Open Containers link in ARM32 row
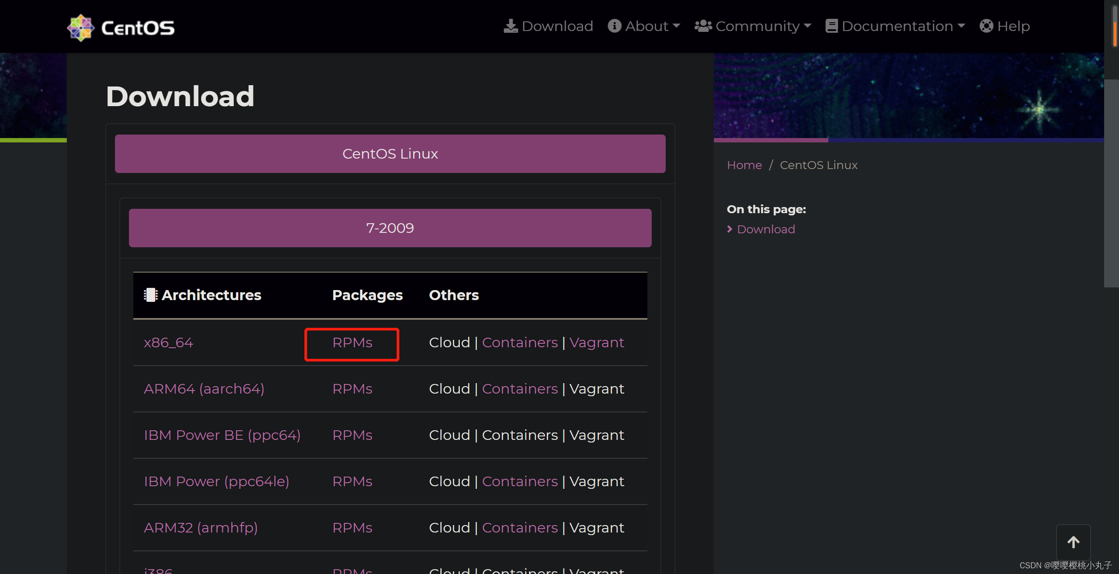The height and width of the screenshot is (574, 1119). (x=520, y=528)
